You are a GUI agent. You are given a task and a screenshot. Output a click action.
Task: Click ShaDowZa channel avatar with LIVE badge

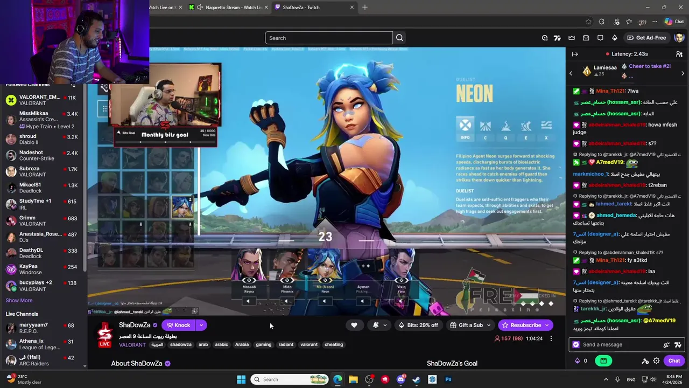[x=105, y=335]
